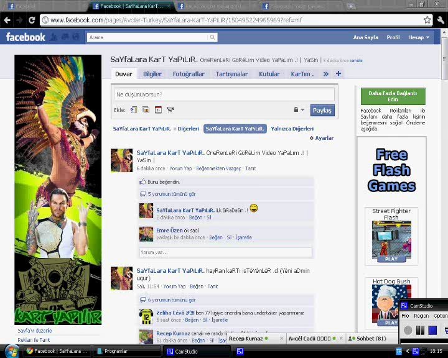Click Reklam ile Tanıt link
Viewport: 448px width, 358px height.
pyautogui.click(x=34, y=340)
